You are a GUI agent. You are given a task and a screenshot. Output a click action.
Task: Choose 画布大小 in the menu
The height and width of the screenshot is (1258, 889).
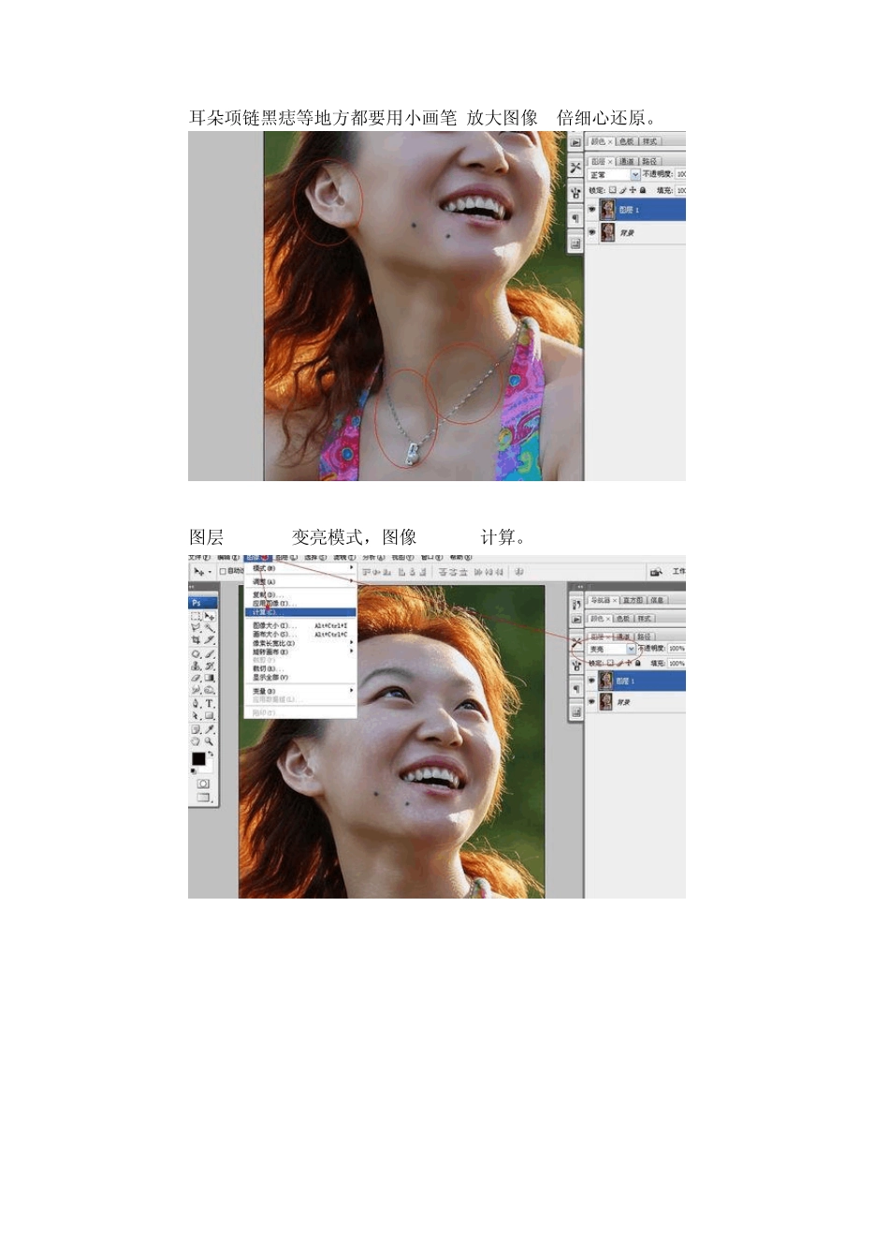pos(300,635)
